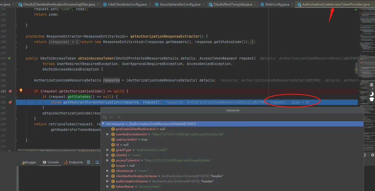The height and width of the screenshot is (191, 375).
Task: Toggle breakpoint on line 205
Action: tap(10, 102)
